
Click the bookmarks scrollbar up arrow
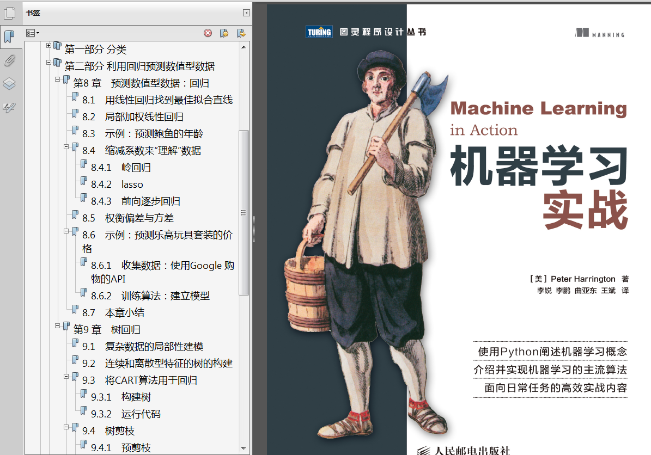[244, 47]
